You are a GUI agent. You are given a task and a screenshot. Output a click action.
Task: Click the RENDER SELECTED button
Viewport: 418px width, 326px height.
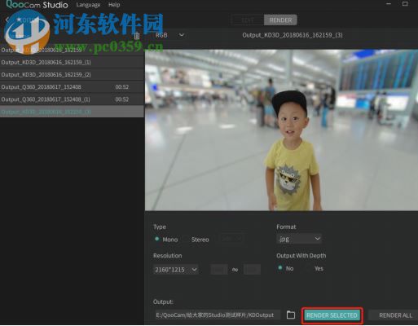coord(332,315)
